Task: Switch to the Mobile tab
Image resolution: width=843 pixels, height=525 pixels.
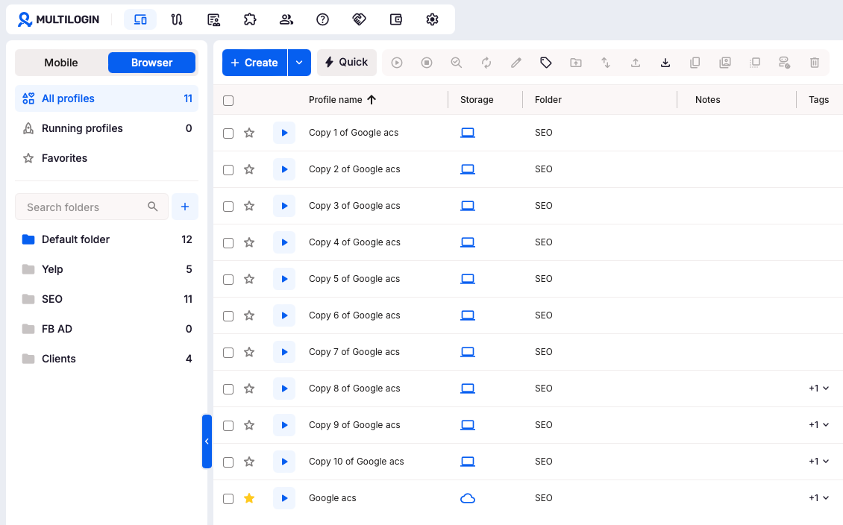Action: (61, 63)
